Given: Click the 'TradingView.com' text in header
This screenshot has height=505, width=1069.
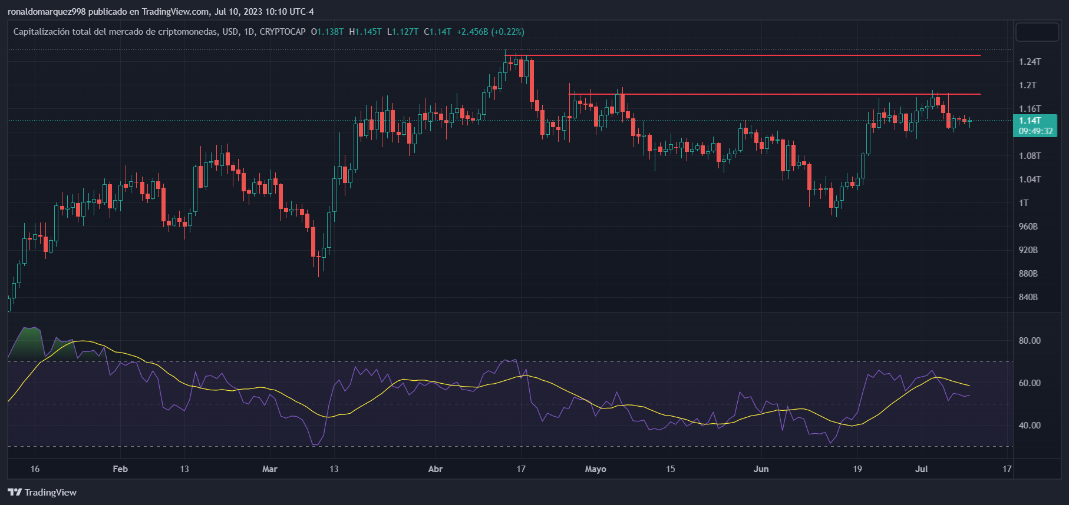Looking at the screenshot, I should pyautogui.click(x=175, y=12).
